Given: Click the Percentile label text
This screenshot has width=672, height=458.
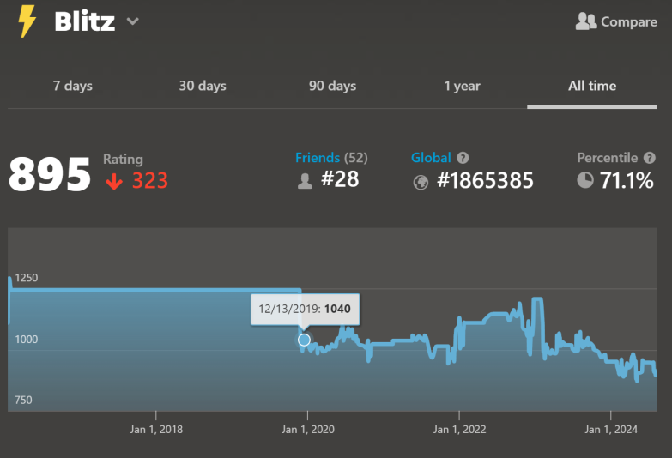Looking at the screenshot, I should [608, 158].
